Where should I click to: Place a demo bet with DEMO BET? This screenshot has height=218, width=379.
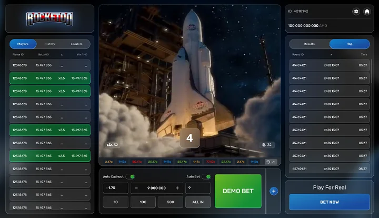tap(238, 191)
